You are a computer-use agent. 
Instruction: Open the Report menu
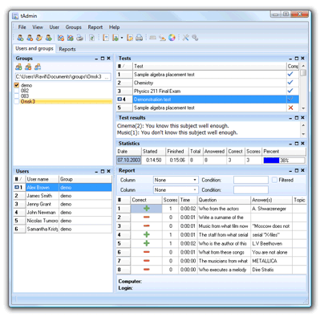click(95, 27)
